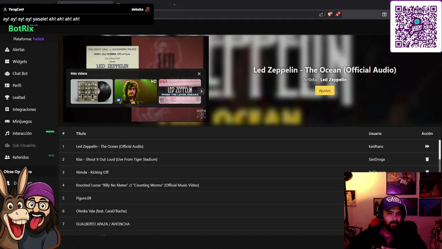Click the Lealtad trophy icon
This screenshot has width=442, height=249.
[7, 98]
